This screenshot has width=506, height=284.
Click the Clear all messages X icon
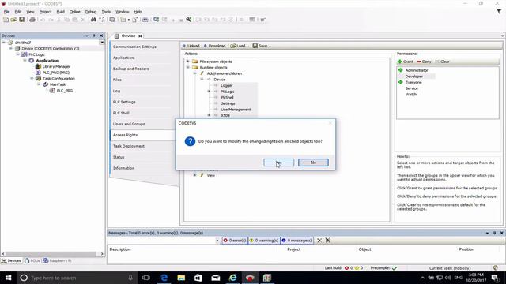319,241
